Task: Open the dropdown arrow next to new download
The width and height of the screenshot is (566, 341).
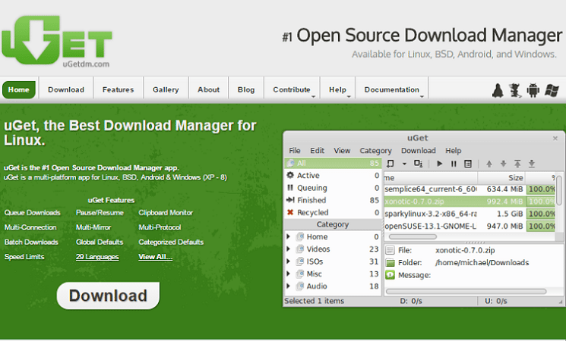Action: pos(404,164)
